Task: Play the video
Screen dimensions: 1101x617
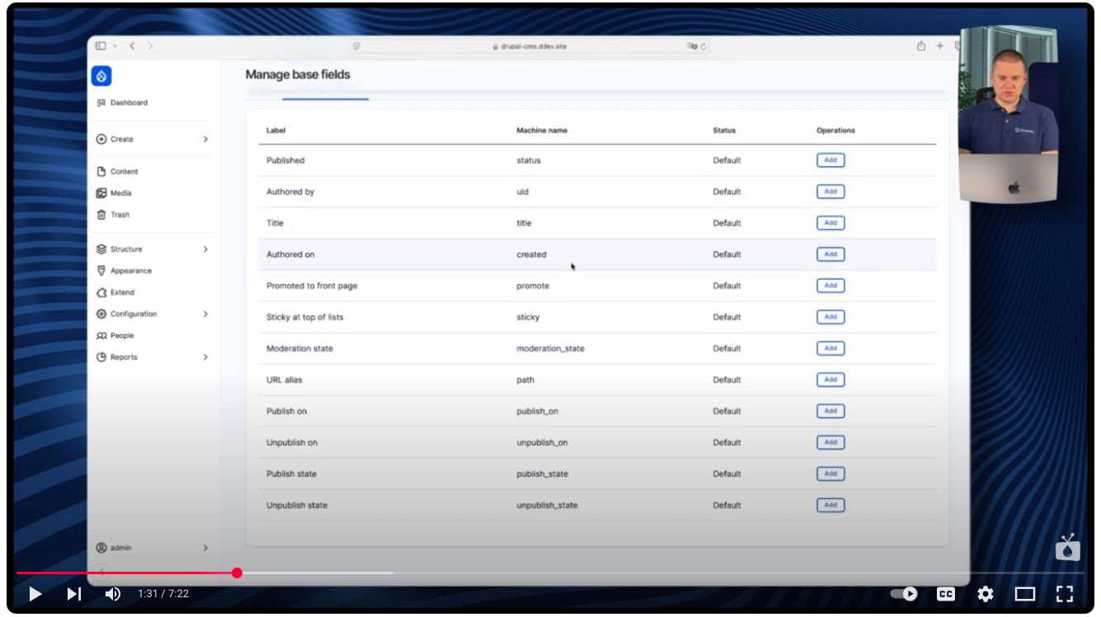Action: point(35,593)
